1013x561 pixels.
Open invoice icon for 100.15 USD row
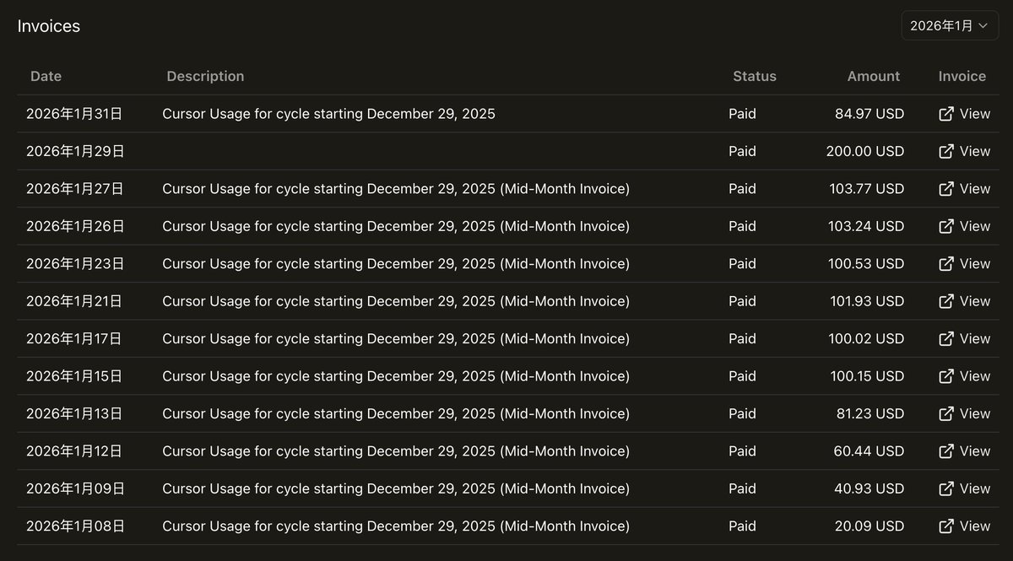(x=946, y=376)
